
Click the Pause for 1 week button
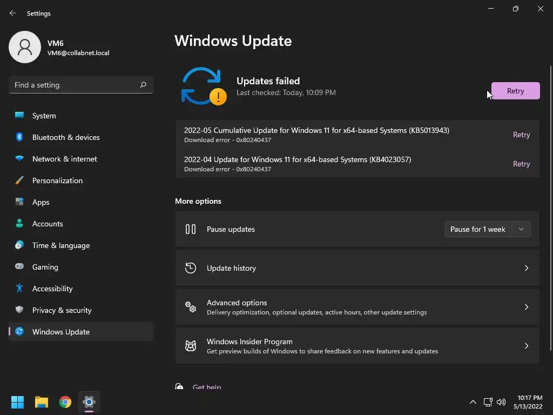pos(477,229)
